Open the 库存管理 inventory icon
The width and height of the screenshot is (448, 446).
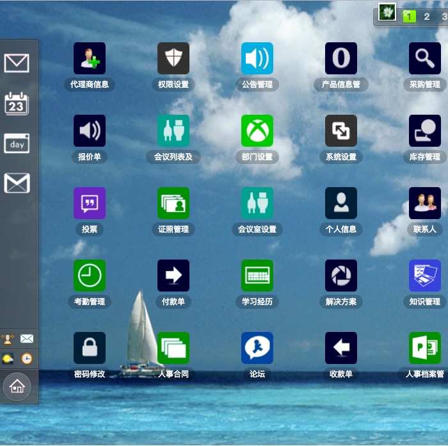[425, 131]
